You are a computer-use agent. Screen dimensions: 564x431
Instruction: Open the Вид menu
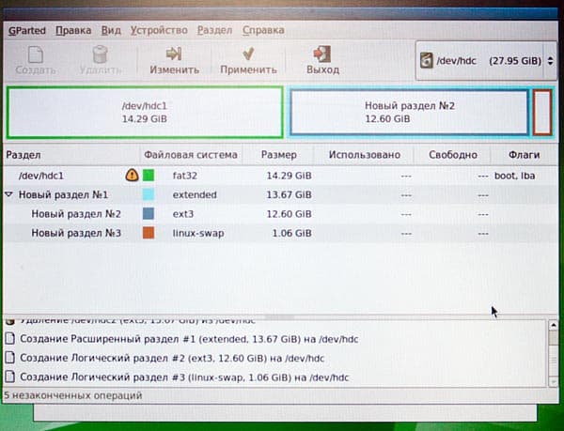pos(111,31)
